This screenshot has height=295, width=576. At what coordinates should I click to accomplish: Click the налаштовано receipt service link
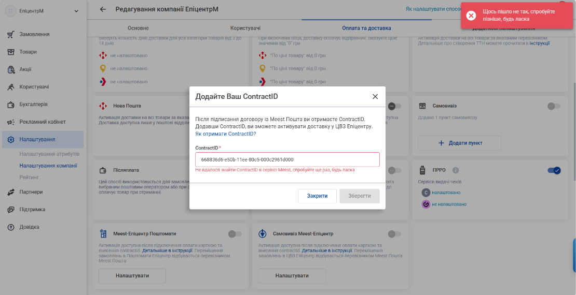446,193
